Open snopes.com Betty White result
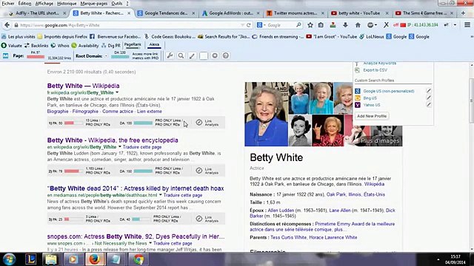 click(x=136, y=236)
